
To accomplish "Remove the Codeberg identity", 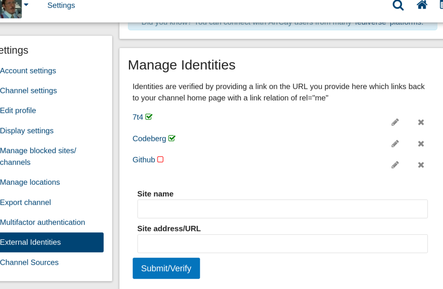I will [x=421, y=144].
